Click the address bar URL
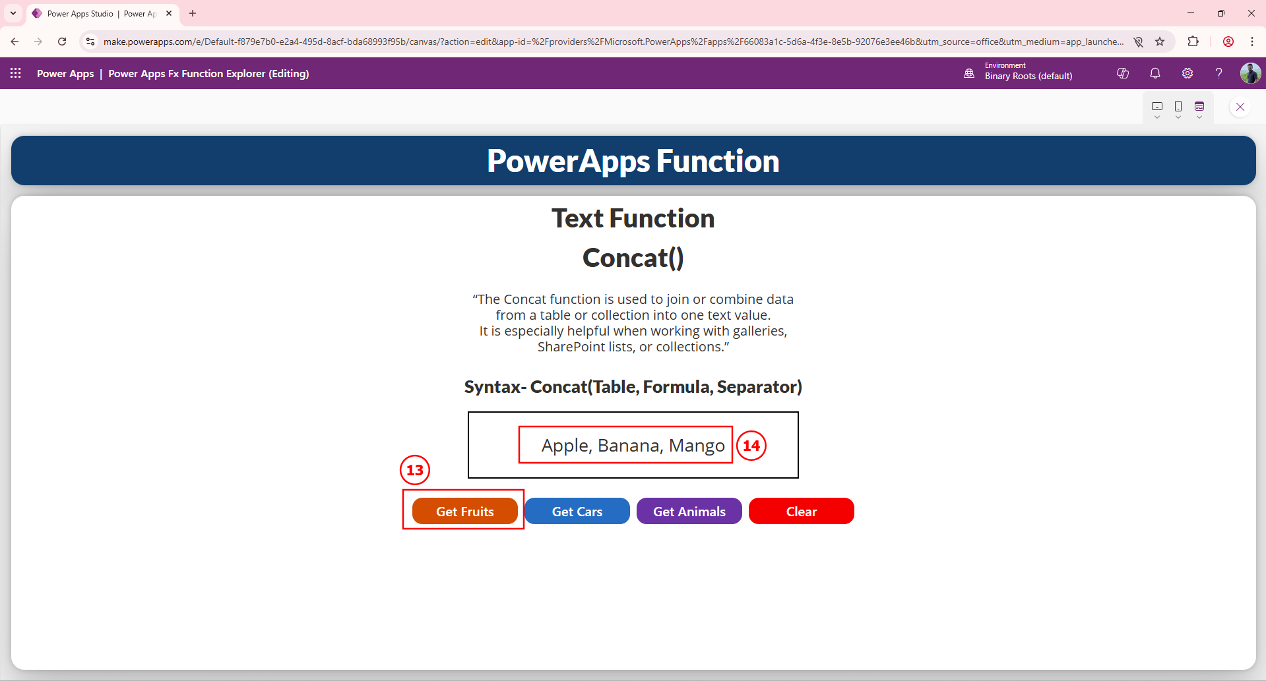The height and width of the screenshot is (681, 1266). pos(614,42)
